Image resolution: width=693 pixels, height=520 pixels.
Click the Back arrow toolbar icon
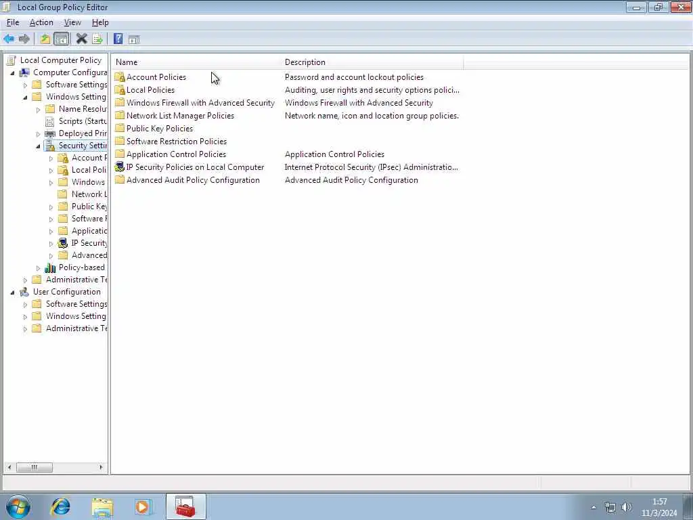pos(8,39)
